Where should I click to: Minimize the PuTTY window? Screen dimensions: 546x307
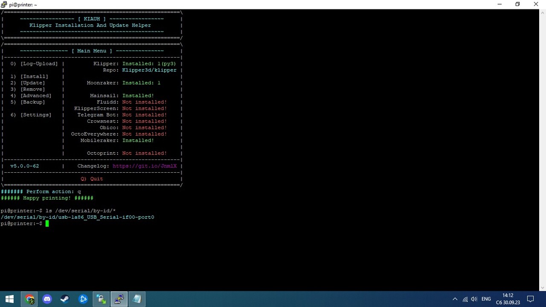(x=500, y=4)
